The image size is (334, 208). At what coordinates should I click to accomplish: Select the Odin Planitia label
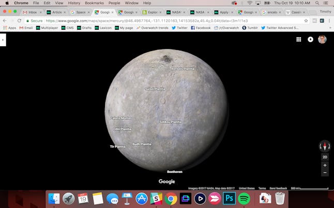tap(122, 129)
